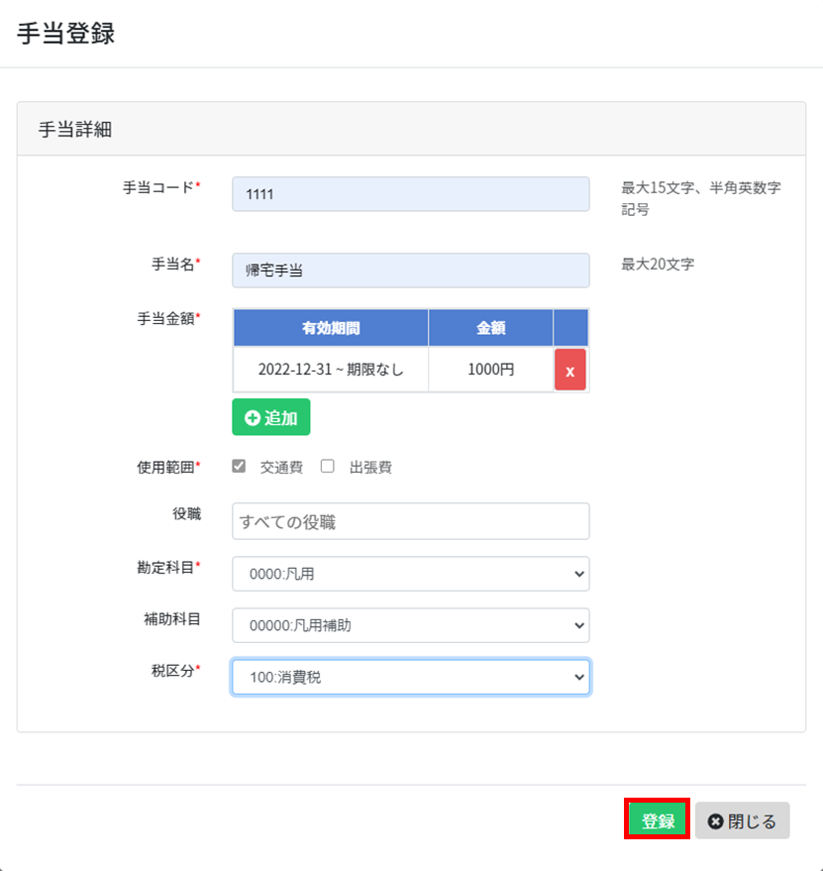
Task: Click the X icon on 閉じる button
Action: (x=715, y=821)
